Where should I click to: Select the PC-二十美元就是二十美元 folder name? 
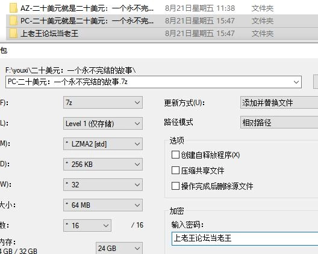[87, 21]
